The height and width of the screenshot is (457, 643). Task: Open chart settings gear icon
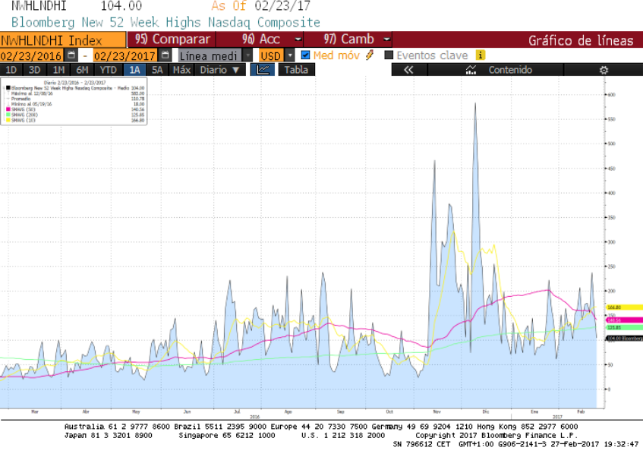click(x=604, y=70)
